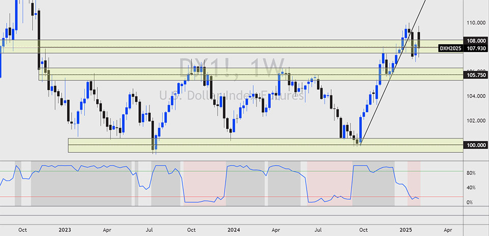Viewport: 489px width, 236px height.
Task: Click the 2024 label on time axis
Action: click(234, 230)
